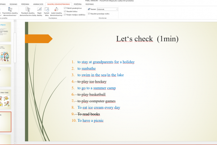Switch to the PERŽIŪRA ribbon tab
217x145 pixels.
point(78,4)
